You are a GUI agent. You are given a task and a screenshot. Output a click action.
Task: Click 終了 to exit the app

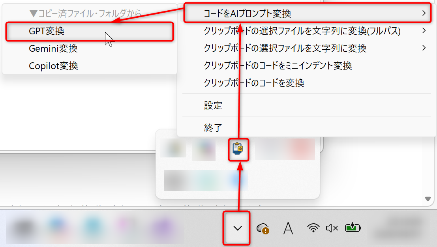(213, 127)
